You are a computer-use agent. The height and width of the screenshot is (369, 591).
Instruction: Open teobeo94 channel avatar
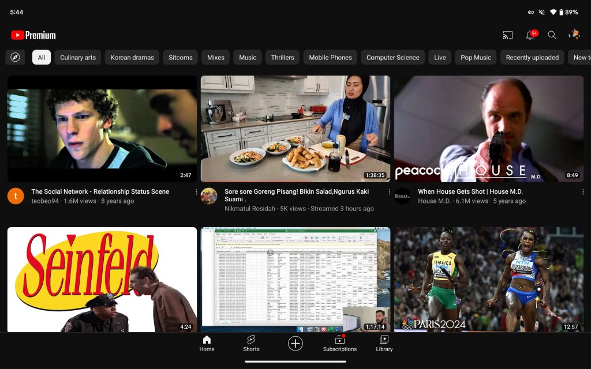coord(16,196)
